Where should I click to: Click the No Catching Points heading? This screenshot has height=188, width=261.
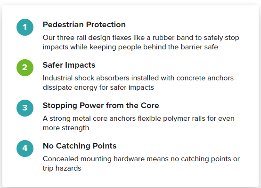(80, 146)
